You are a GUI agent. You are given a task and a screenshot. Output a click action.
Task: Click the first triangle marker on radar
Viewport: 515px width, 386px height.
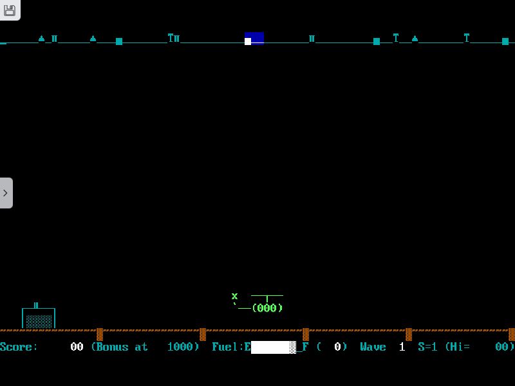click(42, 39)
